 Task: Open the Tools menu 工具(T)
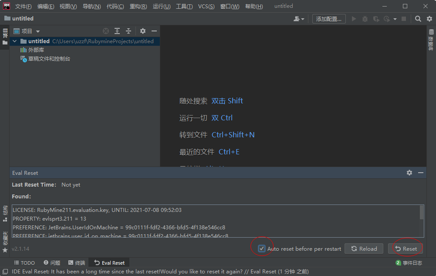pos(184,6)
